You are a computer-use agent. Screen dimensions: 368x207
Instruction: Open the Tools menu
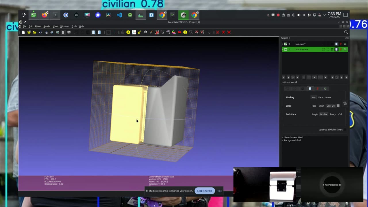[74, 26]
